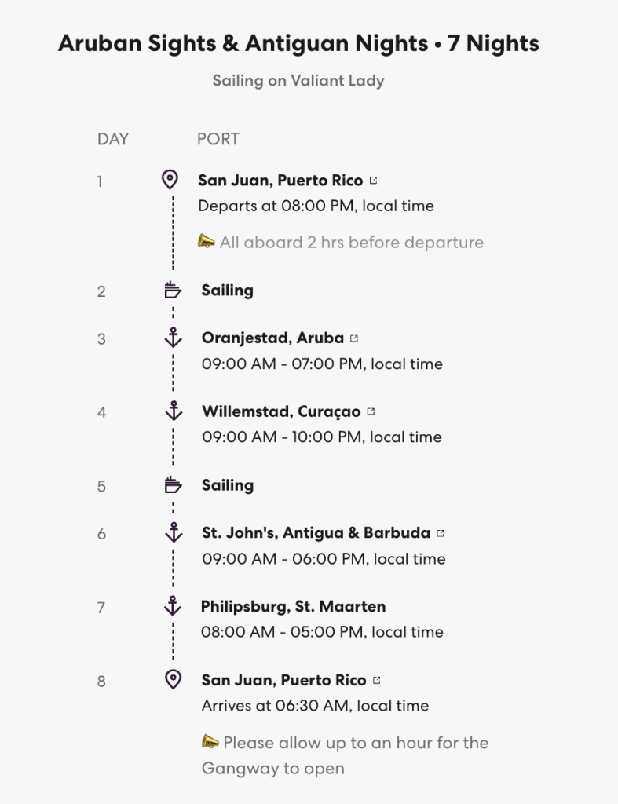Click megaphone icon by Gangway notice
The width and height of the screenshot is (618, 804).
(210, 742)
